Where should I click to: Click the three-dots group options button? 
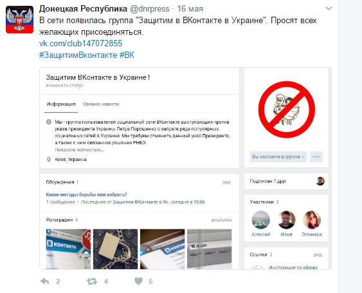click(x=316, y=156)
